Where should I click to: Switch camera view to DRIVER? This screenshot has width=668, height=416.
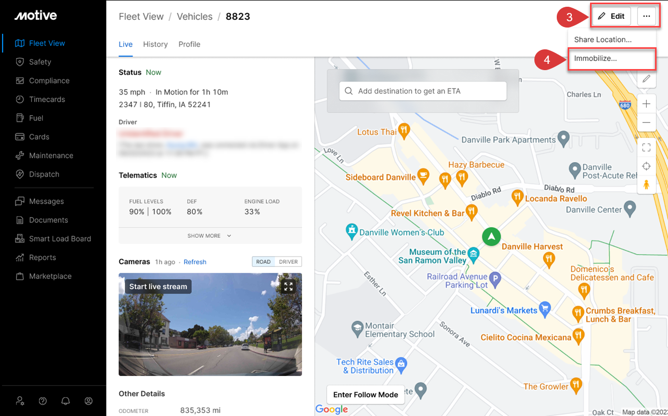pyautogui.click(x=289, y=262)
